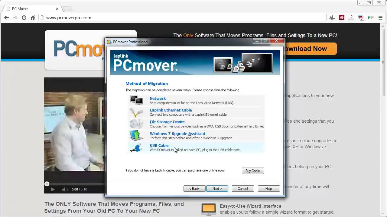Reload the pcmoverpro.com page
Screen dimensions: 387x217
[24, 18]
